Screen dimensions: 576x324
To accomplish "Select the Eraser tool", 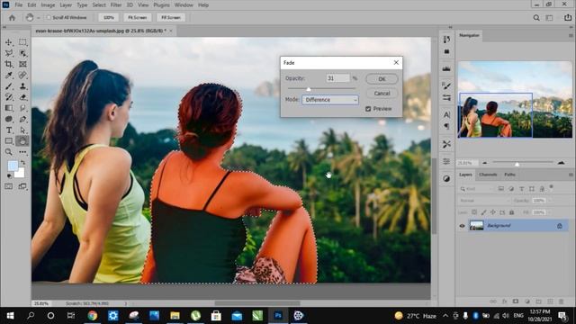I will pyautogui.click(x=22, y=97).
